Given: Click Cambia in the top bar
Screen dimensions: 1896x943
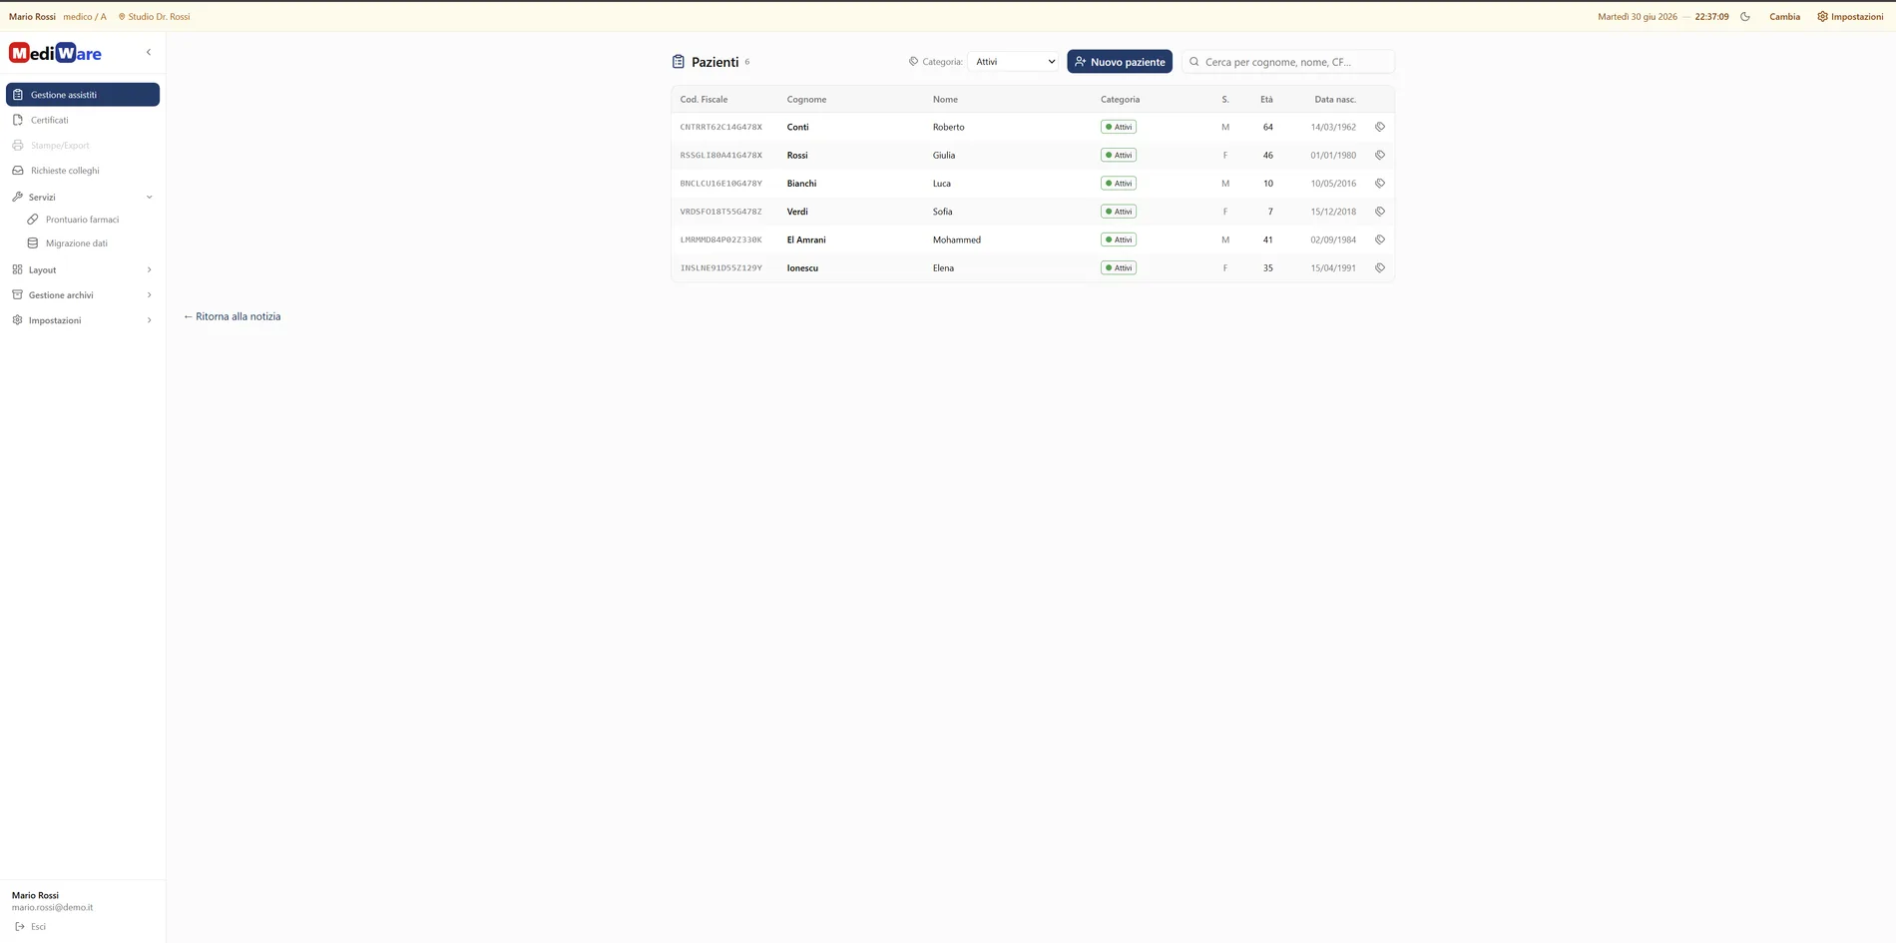Looking at the screenshot, I should 1784,17.
